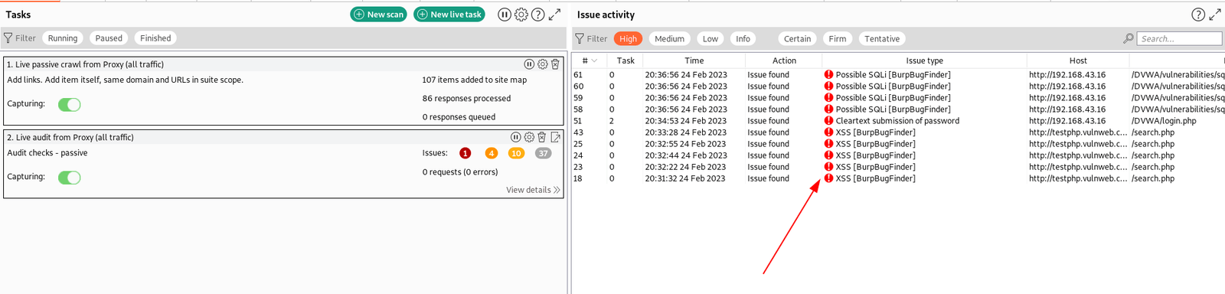Toggle the Certain confidence filter
Screen dimensions: 1225x294
coord(797,38)
